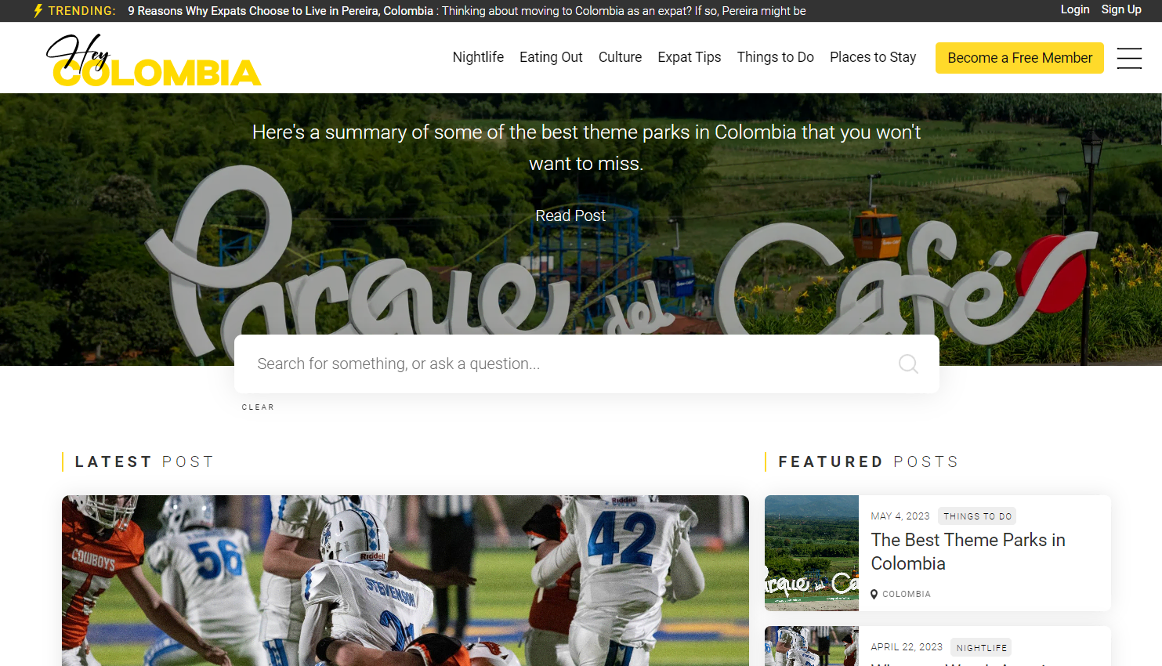Click the search magnifier icon
Viewport: 1162px width, 666px height.
[908, 364]
